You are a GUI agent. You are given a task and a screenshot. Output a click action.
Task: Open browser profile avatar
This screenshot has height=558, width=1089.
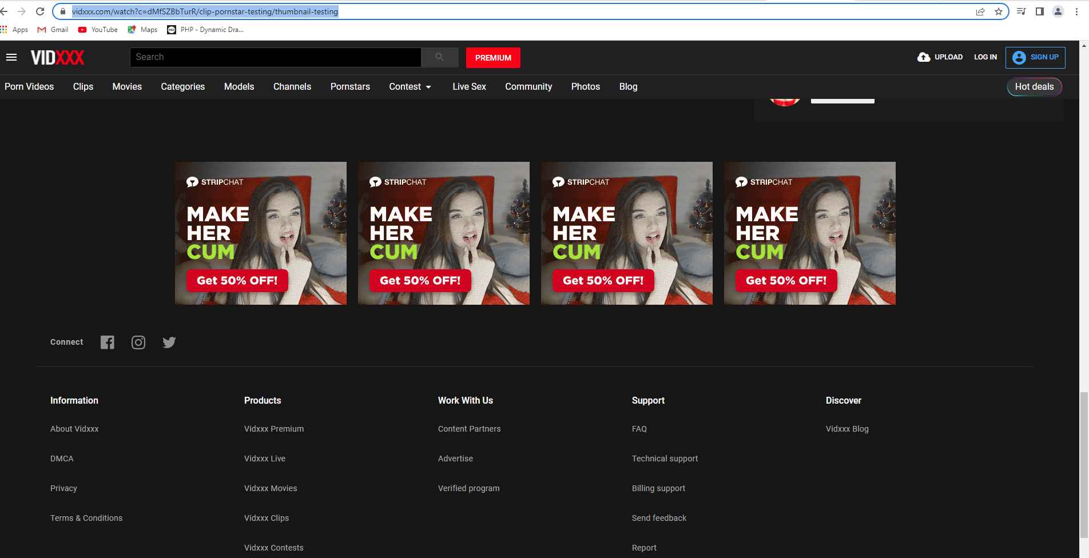[x=1058, y=11]
